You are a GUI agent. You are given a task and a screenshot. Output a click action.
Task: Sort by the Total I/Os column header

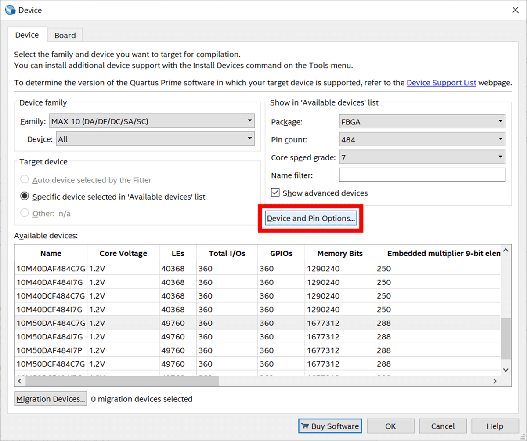pyautogui.click(x=227, y=253)
